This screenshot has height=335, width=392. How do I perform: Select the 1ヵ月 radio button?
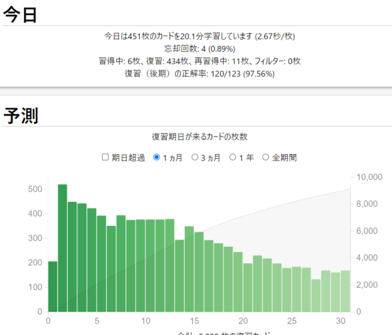click(x=156, y=157)
